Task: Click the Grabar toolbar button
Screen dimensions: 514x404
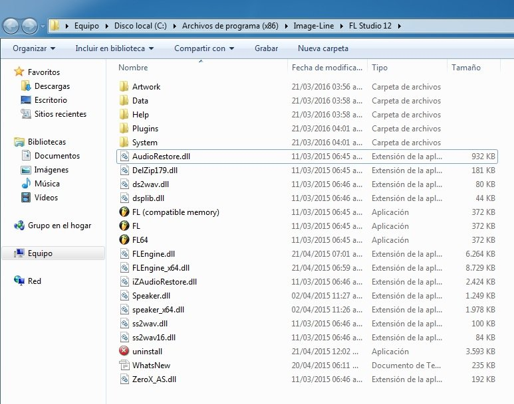Action: coord(266,48)
